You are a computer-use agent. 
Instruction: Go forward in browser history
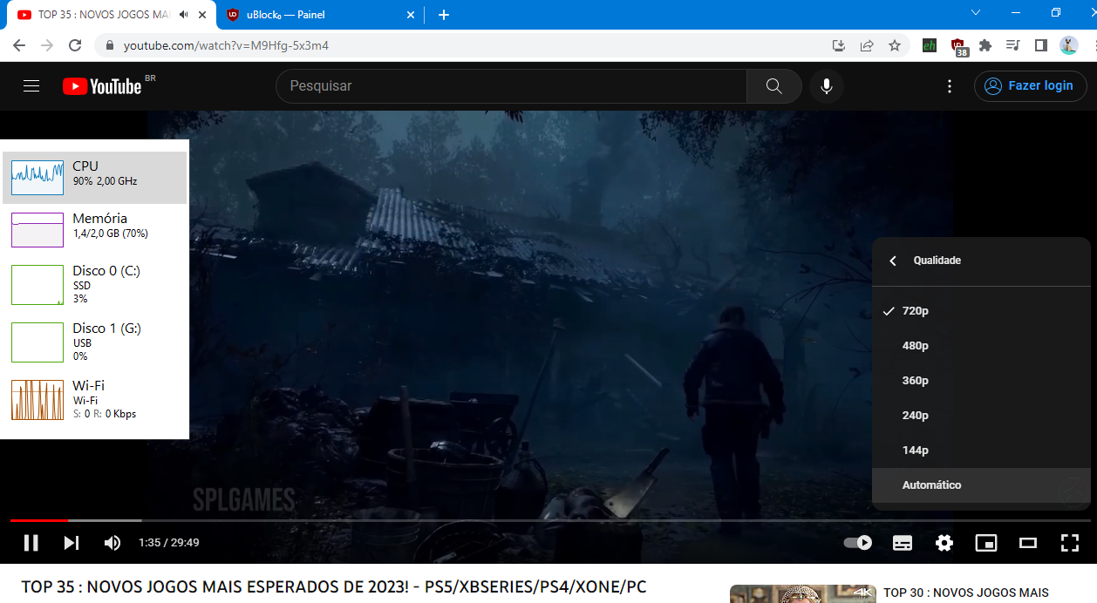47,45
